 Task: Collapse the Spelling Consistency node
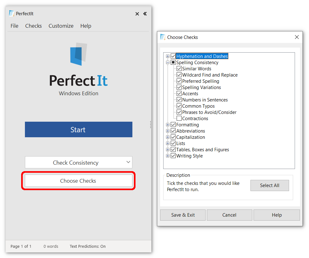168,63
